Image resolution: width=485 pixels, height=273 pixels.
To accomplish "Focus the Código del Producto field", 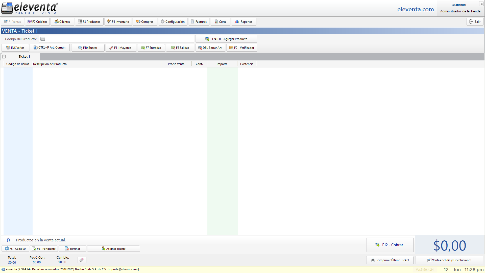I will (x=120, y=39).
